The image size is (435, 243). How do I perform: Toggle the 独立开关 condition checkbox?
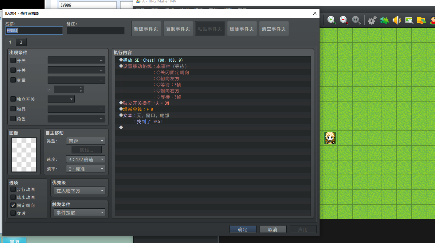[13, 99]
